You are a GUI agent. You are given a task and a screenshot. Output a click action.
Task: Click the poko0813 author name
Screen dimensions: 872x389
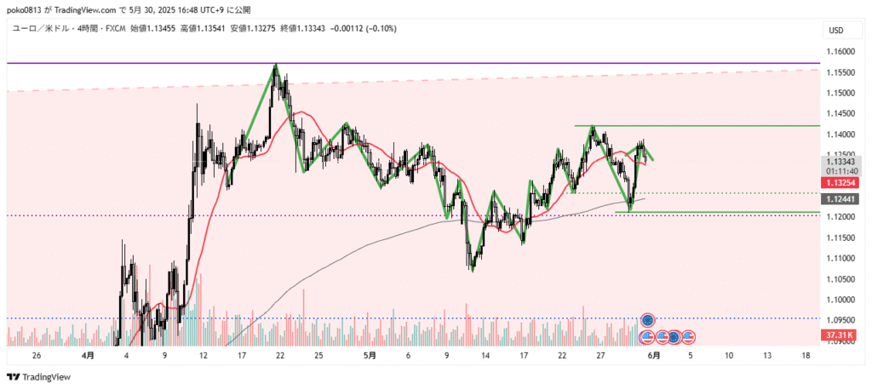[x=26, y=9]
